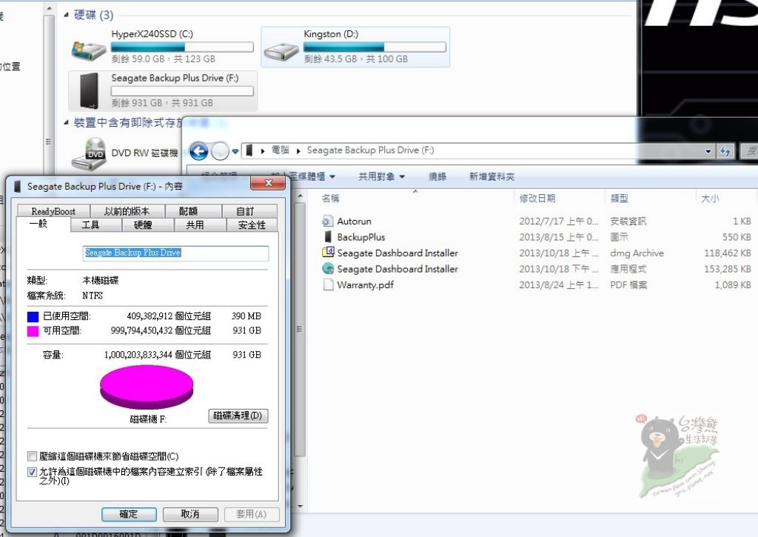Click the Explorer forward arrow button
The image size is (758, 537).
pyautogui.click(x=220, y=151)
